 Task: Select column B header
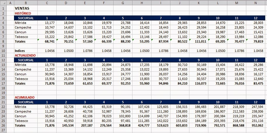(x=26, y=3)
